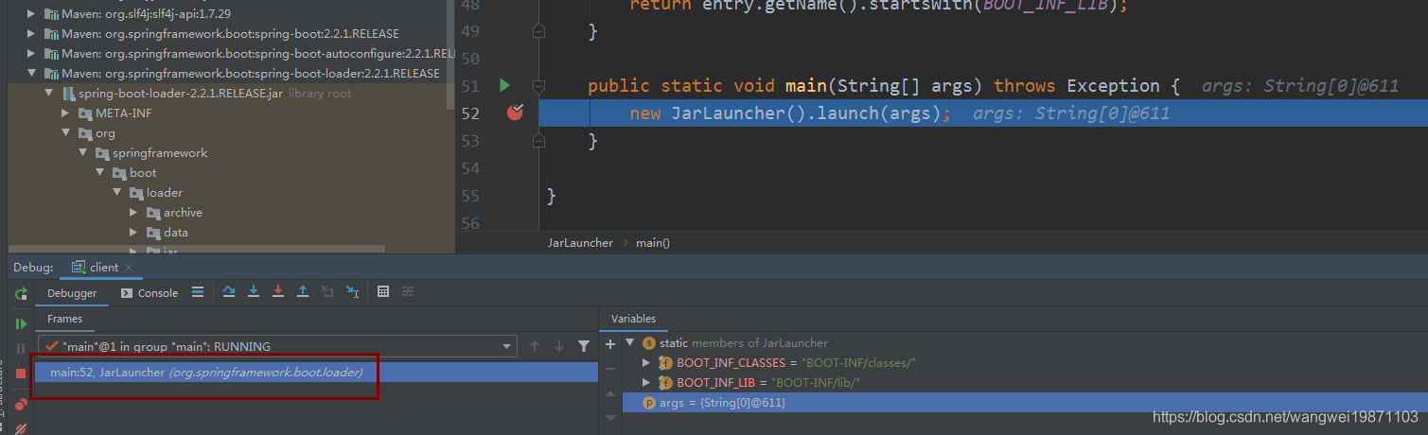Resume program with green play icon
Screen dimensions: 1428x435
[21, 323]
